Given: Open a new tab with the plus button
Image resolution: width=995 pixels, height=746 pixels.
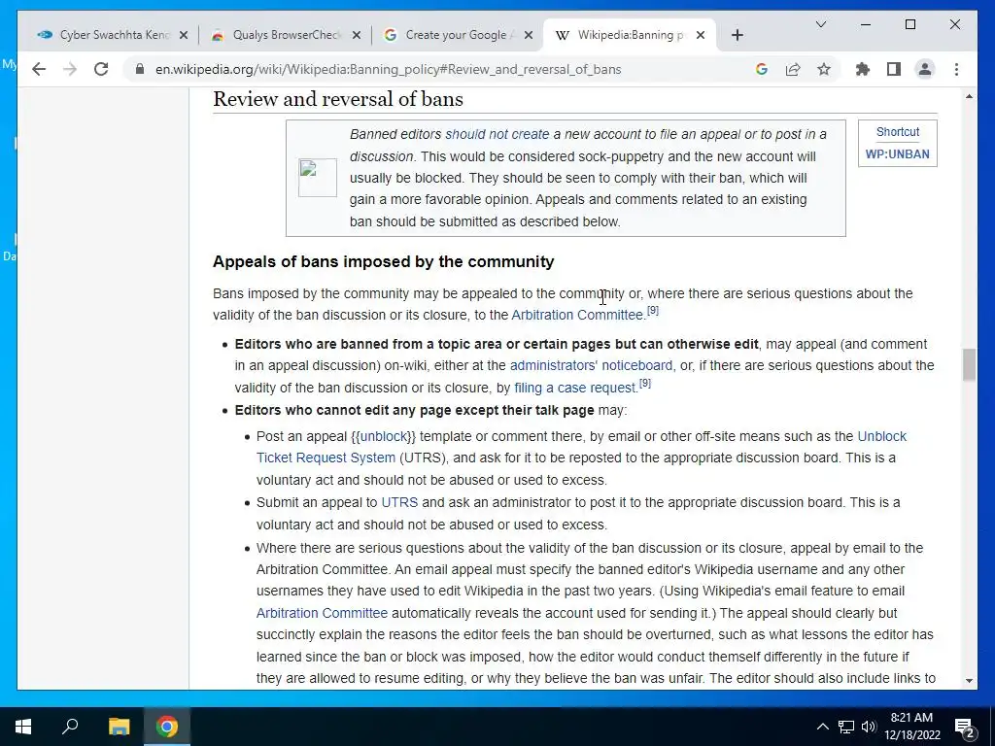Looking at the screenshot, I should [737, 35].
